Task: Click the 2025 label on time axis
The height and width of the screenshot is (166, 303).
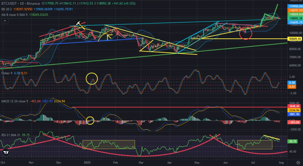Action: pos(87,163)
